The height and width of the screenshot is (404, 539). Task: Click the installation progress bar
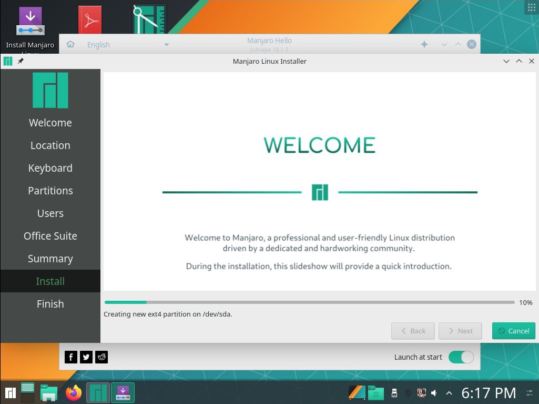(309, 302)
